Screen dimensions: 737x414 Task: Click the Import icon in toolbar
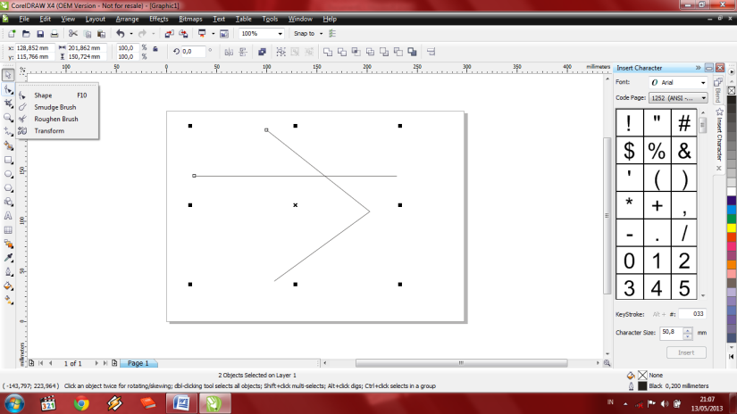coord(169,34)
